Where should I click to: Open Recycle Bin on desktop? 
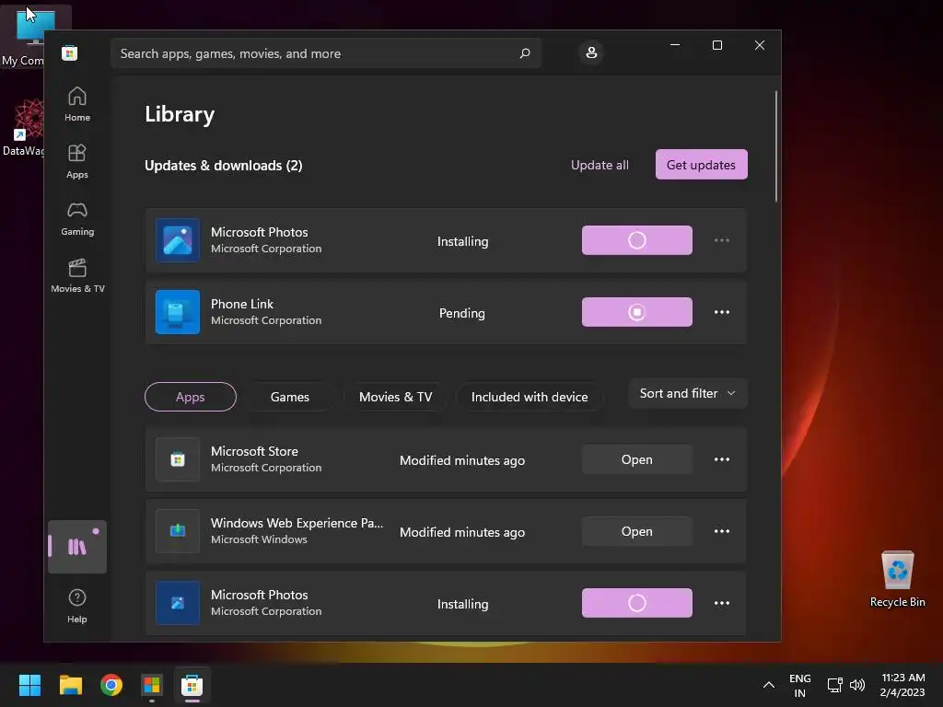pos(897,579)
